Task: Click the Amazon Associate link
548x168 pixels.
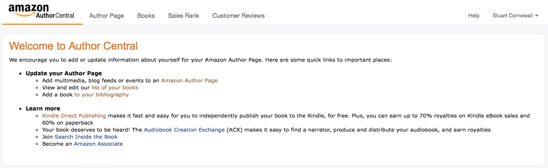Action: 99,144
